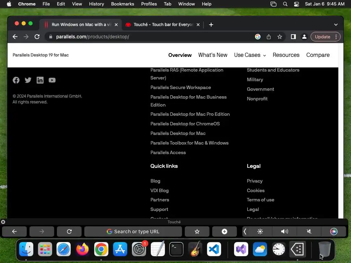The width and height of the screenshot is (351, 263).
Task: Expand Use Cases dropdown menu
Action: coord(250,55)
